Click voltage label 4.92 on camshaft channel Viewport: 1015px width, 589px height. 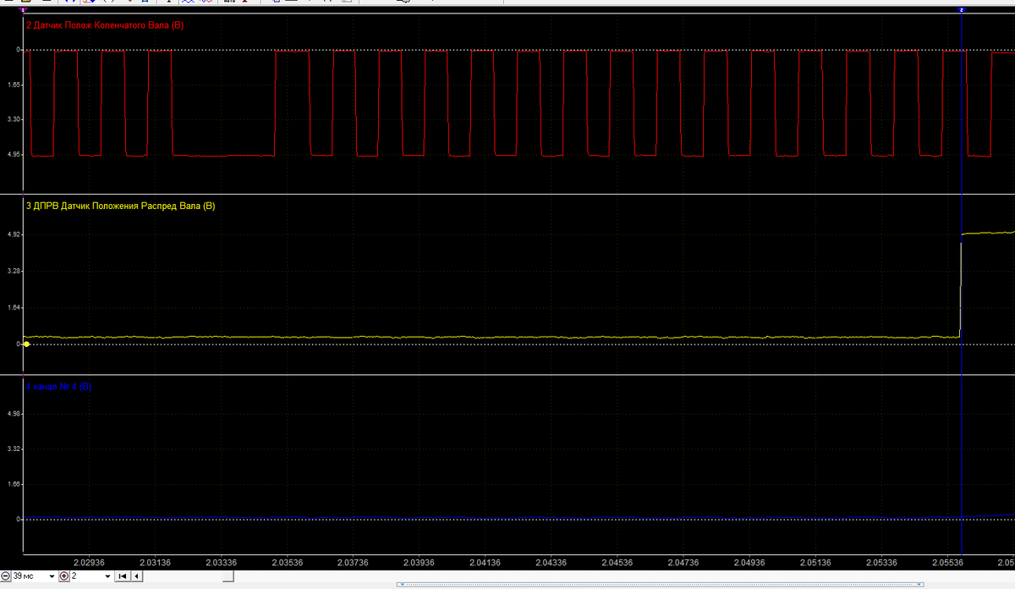coord(14,234)
